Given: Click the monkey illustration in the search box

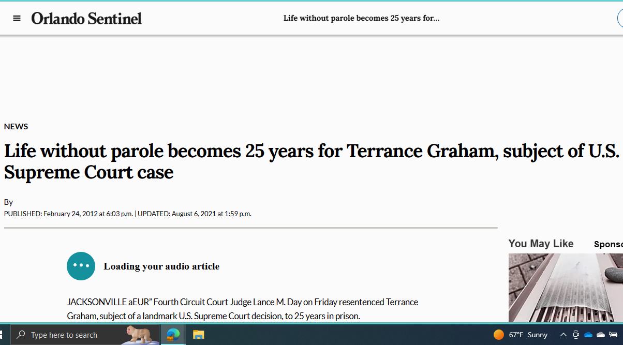Looking at the screenshot, I should (x=140, y=335).
